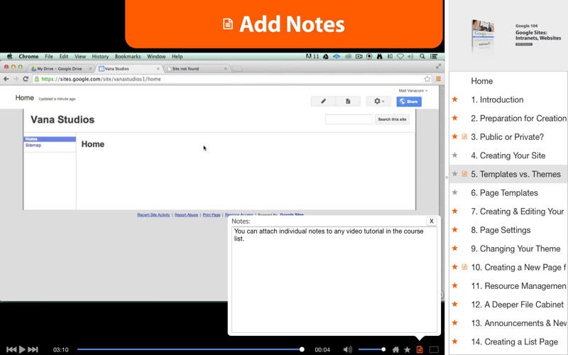Viewport: 568px width, 355px height.
Task: Adjust the volume slider
Action: [372, 349]
